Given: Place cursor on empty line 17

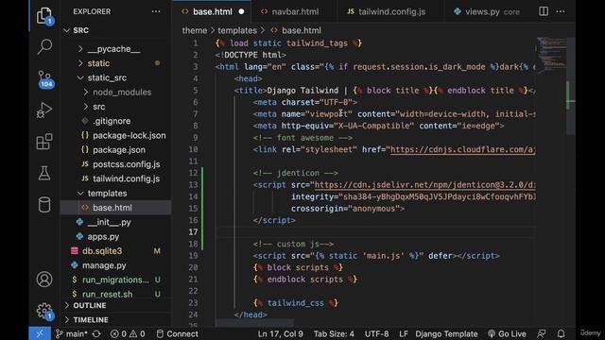Looking at the screenshot, I should (374, 232).
